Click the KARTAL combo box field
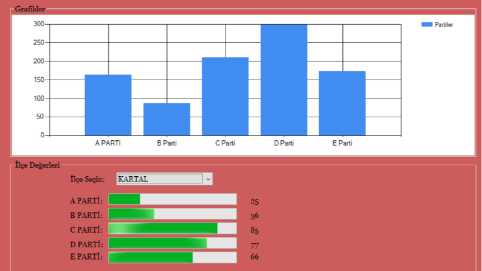 165,179
